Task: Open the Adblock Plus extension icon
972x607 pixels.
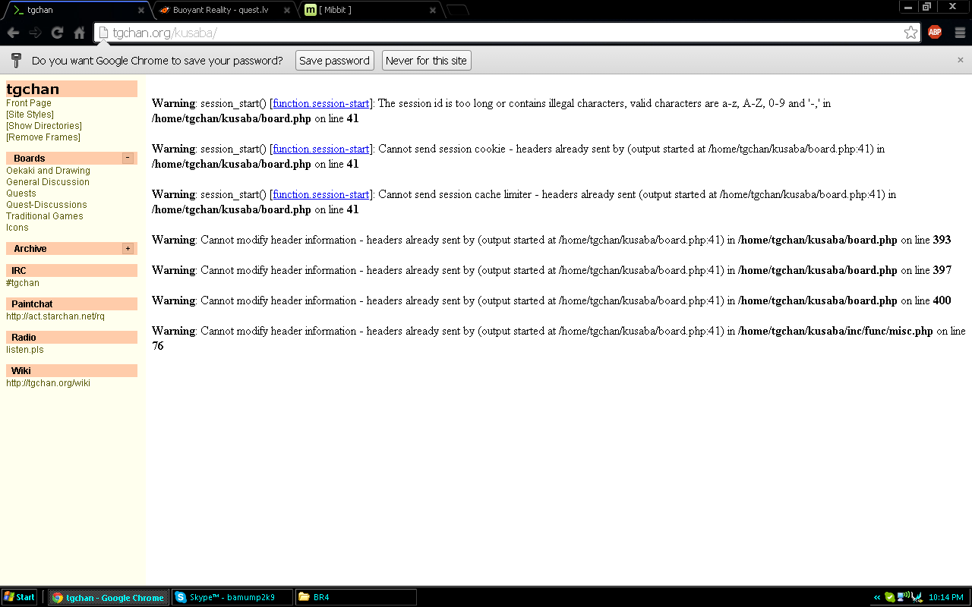Action: pos(935,33)
